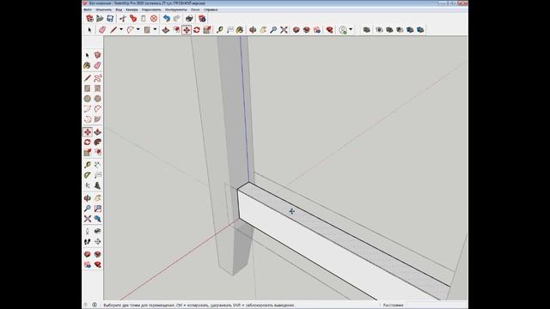Select Dimensions tool in left tool set
550x309 pixels.
tap(97, 165)
